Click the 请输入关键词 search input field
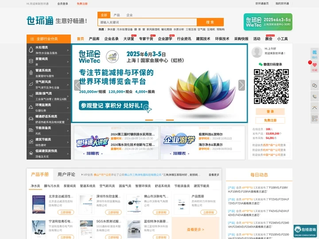The height and width of the screenshot is (239, 319). (x=147, y=22)
